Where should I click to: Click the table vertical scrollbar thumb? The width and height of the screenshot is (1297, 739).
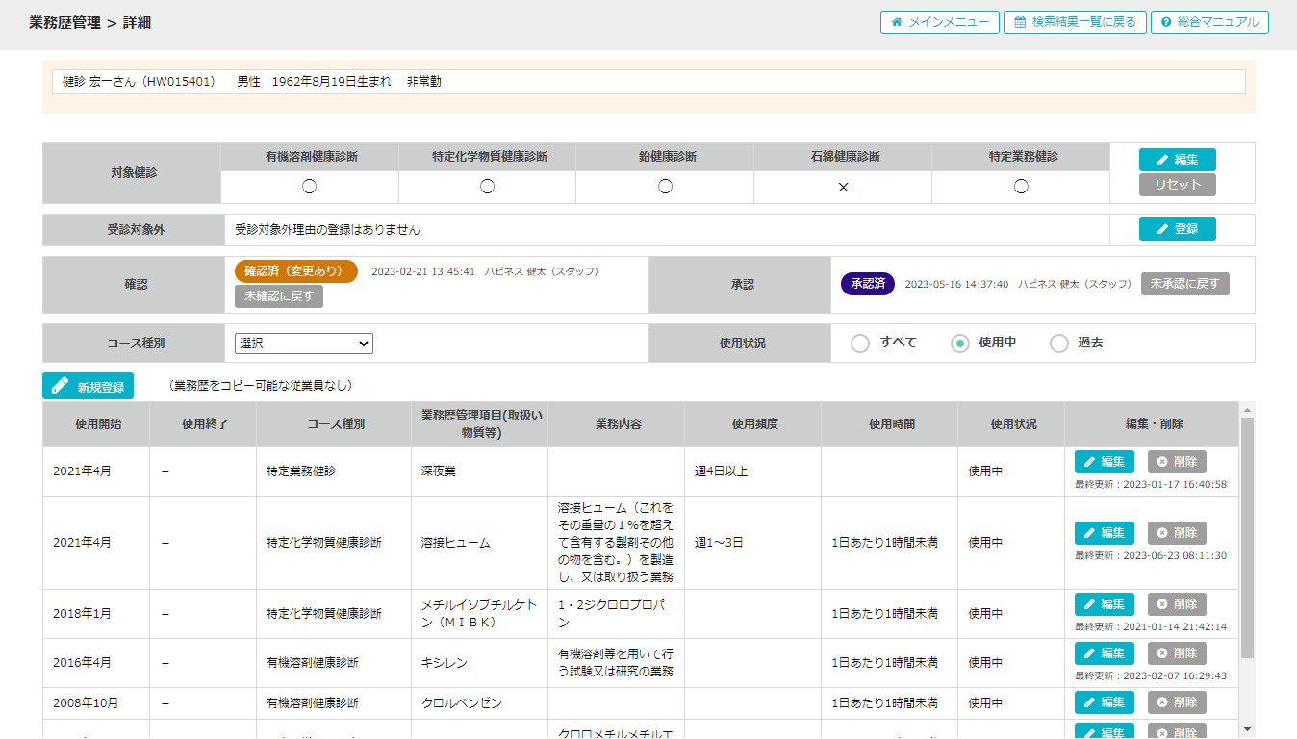(x=1247, y=538)
